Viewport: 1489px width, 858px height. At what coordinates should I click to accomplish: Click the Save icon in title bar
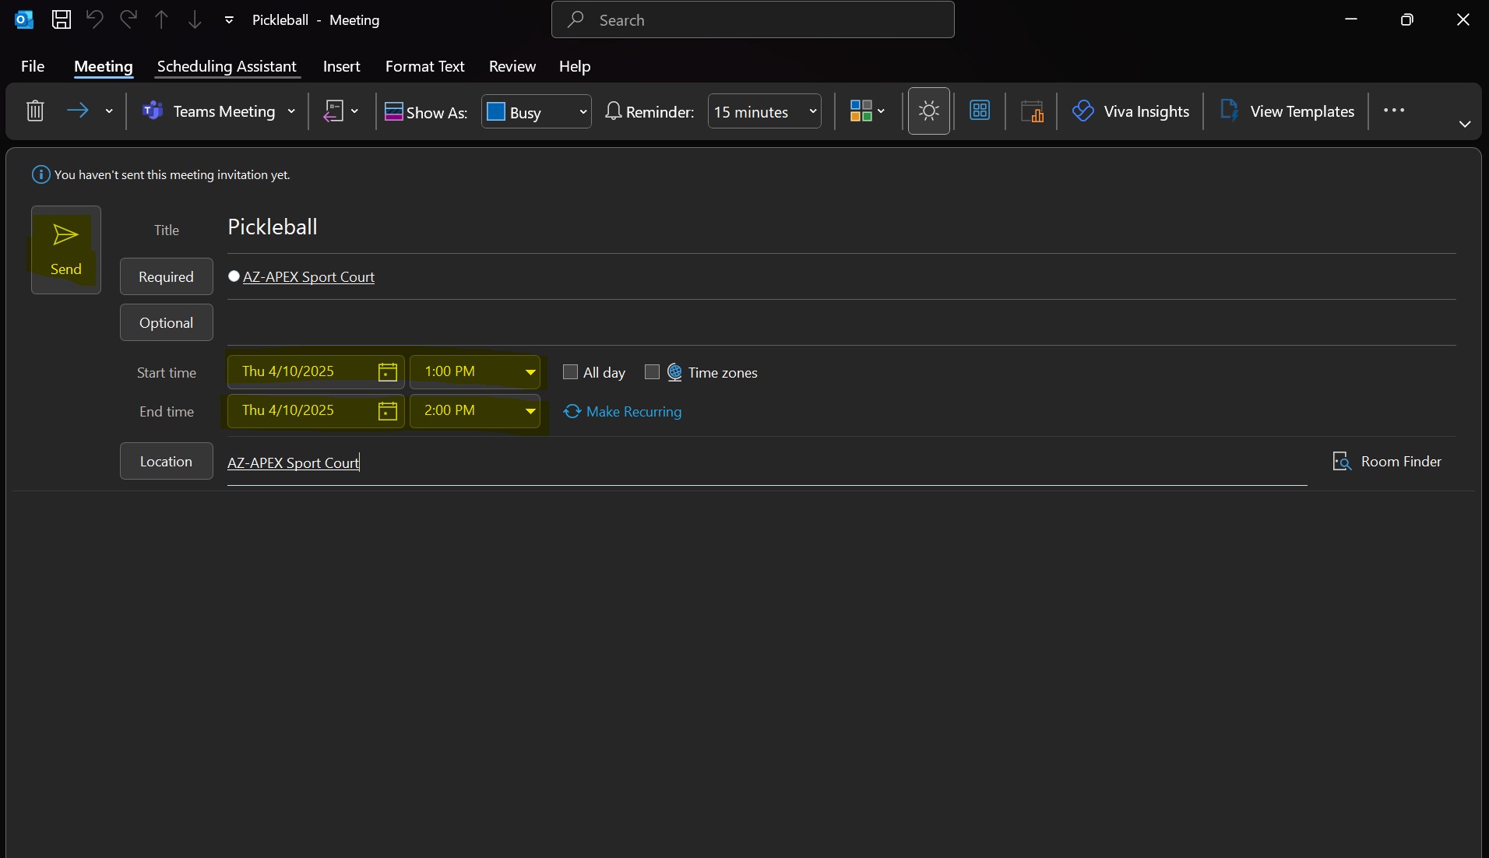click(x=61, y=19)
